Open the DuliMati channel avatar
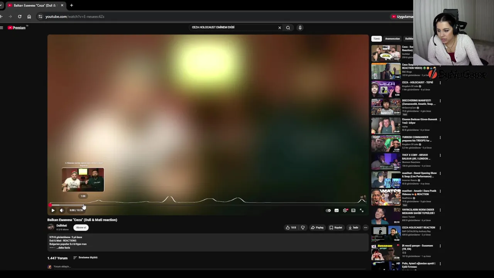The width and height of the screenshot is (494, 278). pos(51,227)
